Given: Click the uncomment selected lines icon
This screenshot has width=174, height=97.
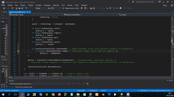Looking at the screenshot, I should pos(110,8).
